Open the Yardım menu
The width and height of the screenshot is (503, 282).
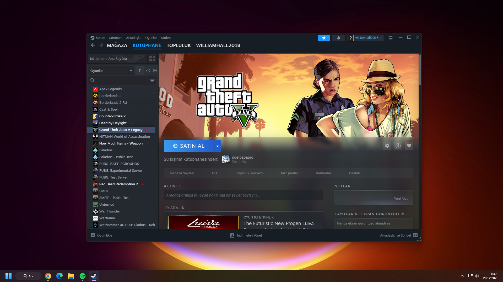tap(166, 38)
